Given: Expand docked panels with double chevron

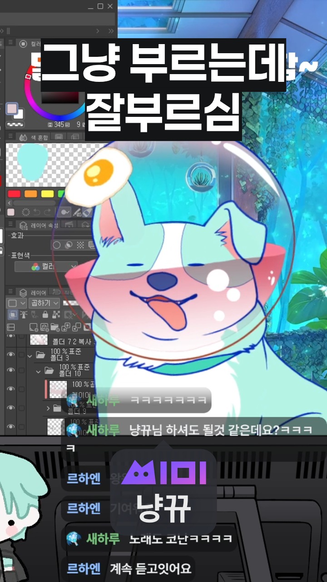Looking at the screenshot, I should pyautogui.click(x=111, y=30).
